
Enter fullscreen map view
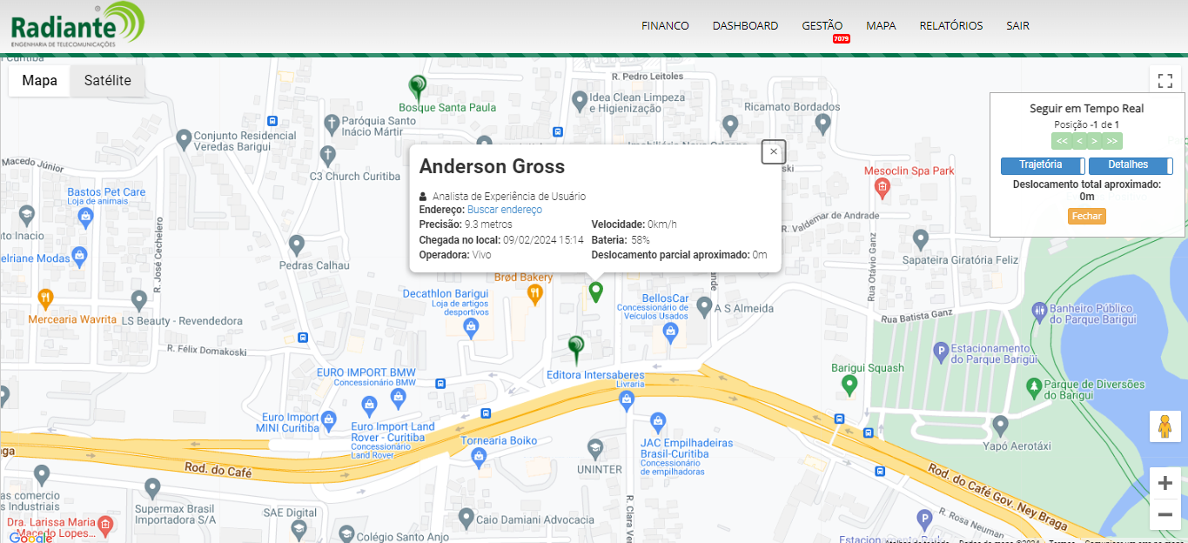pyautogui.click(x=1165, y=81)
